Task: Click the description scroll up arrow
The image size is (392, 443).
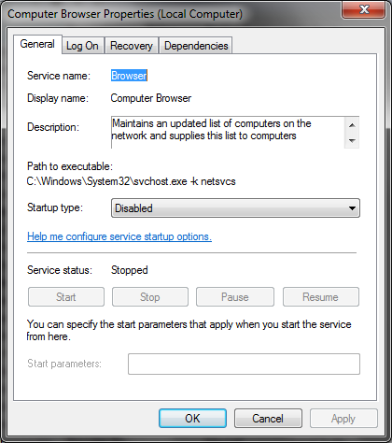Action: click(352, 125)
